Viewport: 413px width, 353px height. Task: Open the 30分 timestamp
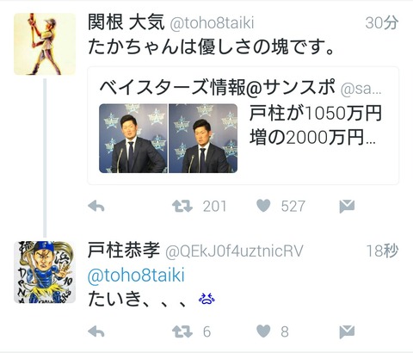[x=382, y=22]
